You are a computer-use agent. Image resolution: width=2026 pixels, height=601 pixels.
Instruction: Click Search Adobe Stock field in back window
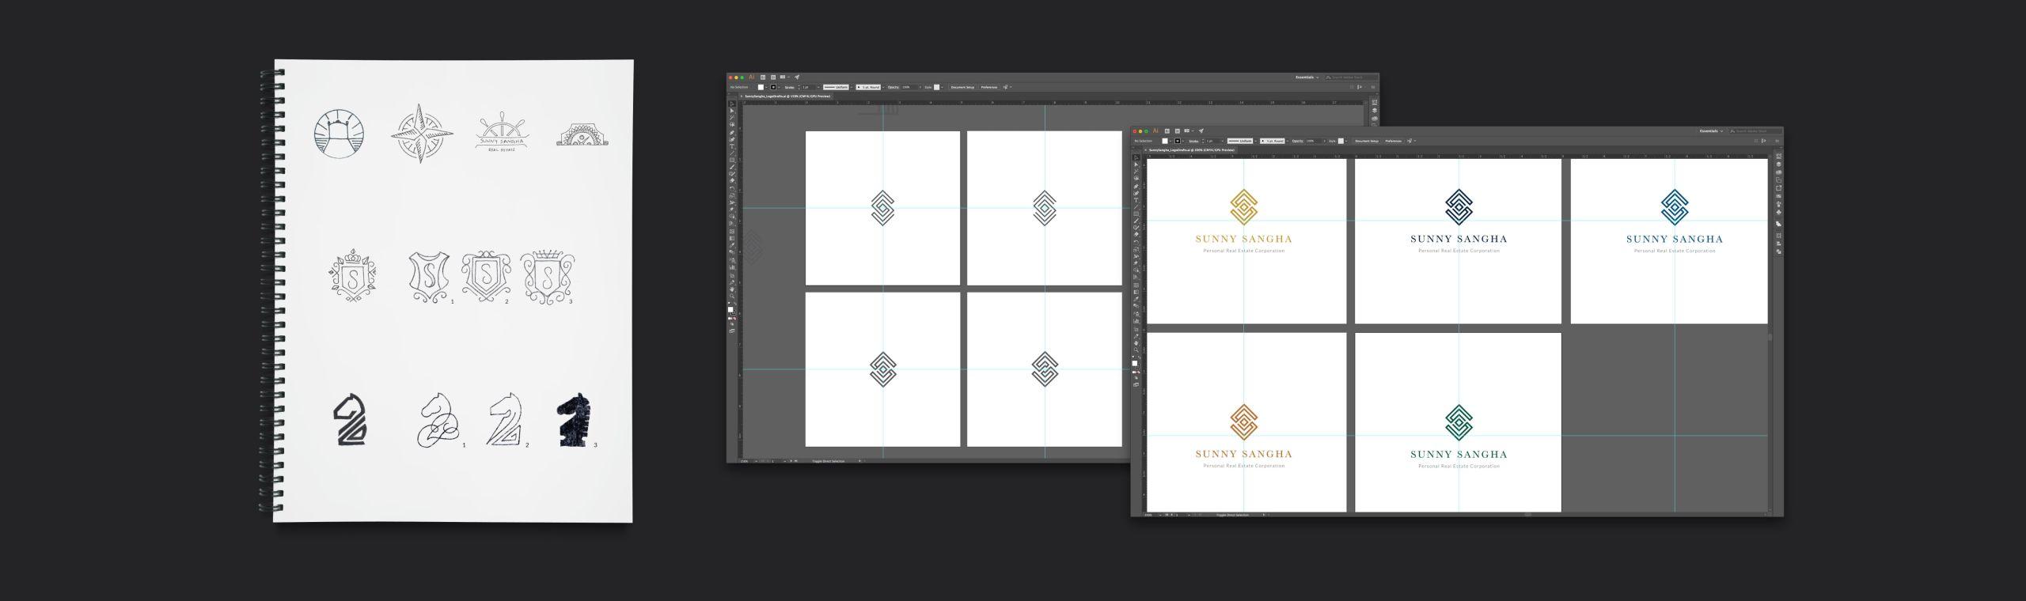coord(1352,77)
